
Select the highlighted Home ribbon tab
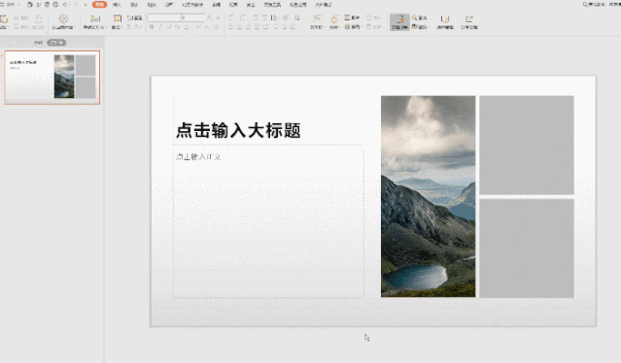point(99,5)
